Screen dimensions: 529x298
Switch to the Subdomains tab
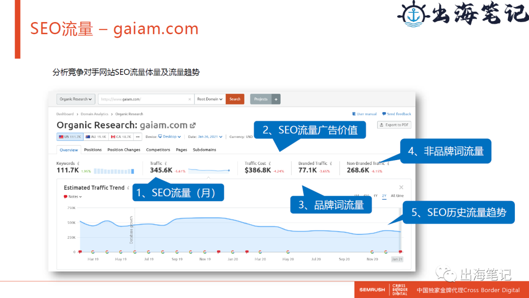tap(204, 150)
